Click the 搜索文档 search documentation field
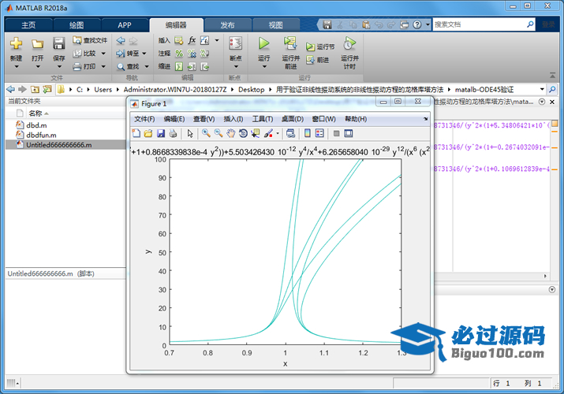Viewport: 564px width, 394px height. (x=480, y=24)
